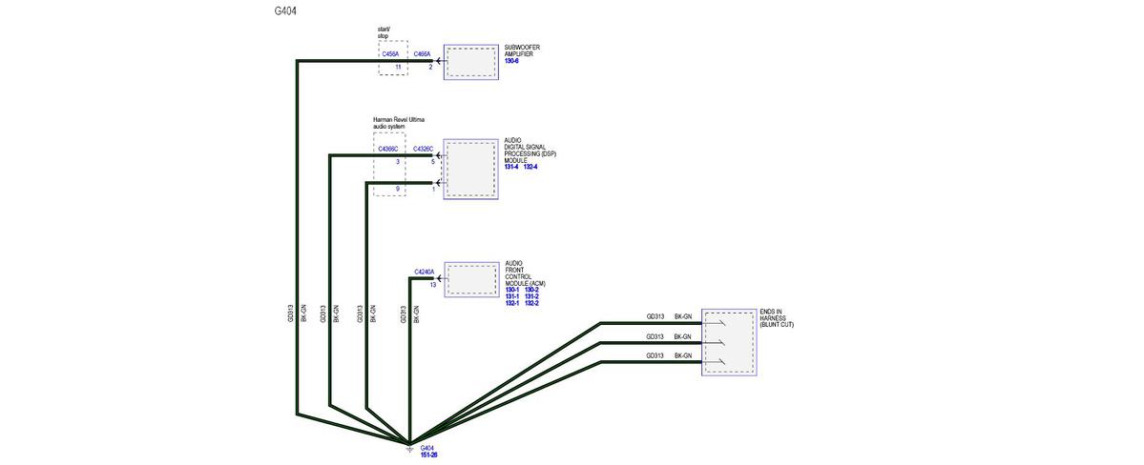Image resolution: width=1144 pixels, height=465 pixels.
Task: Click the blue G404 ground link at bottom
Action: [427, 448]
